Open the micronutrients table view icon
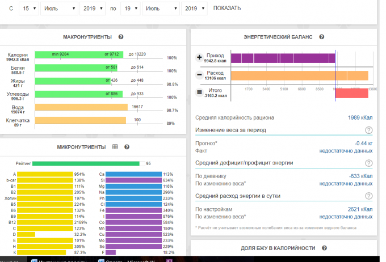This screenshot has width=386, height=262. pyautogui.click(x=115, y=147)
